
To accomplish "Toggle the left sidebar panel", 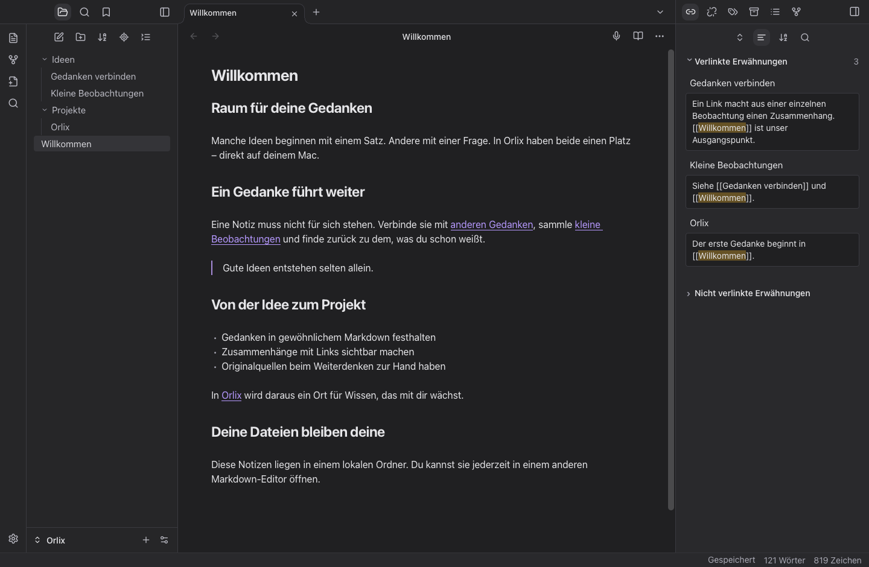I will coord(165,12).
